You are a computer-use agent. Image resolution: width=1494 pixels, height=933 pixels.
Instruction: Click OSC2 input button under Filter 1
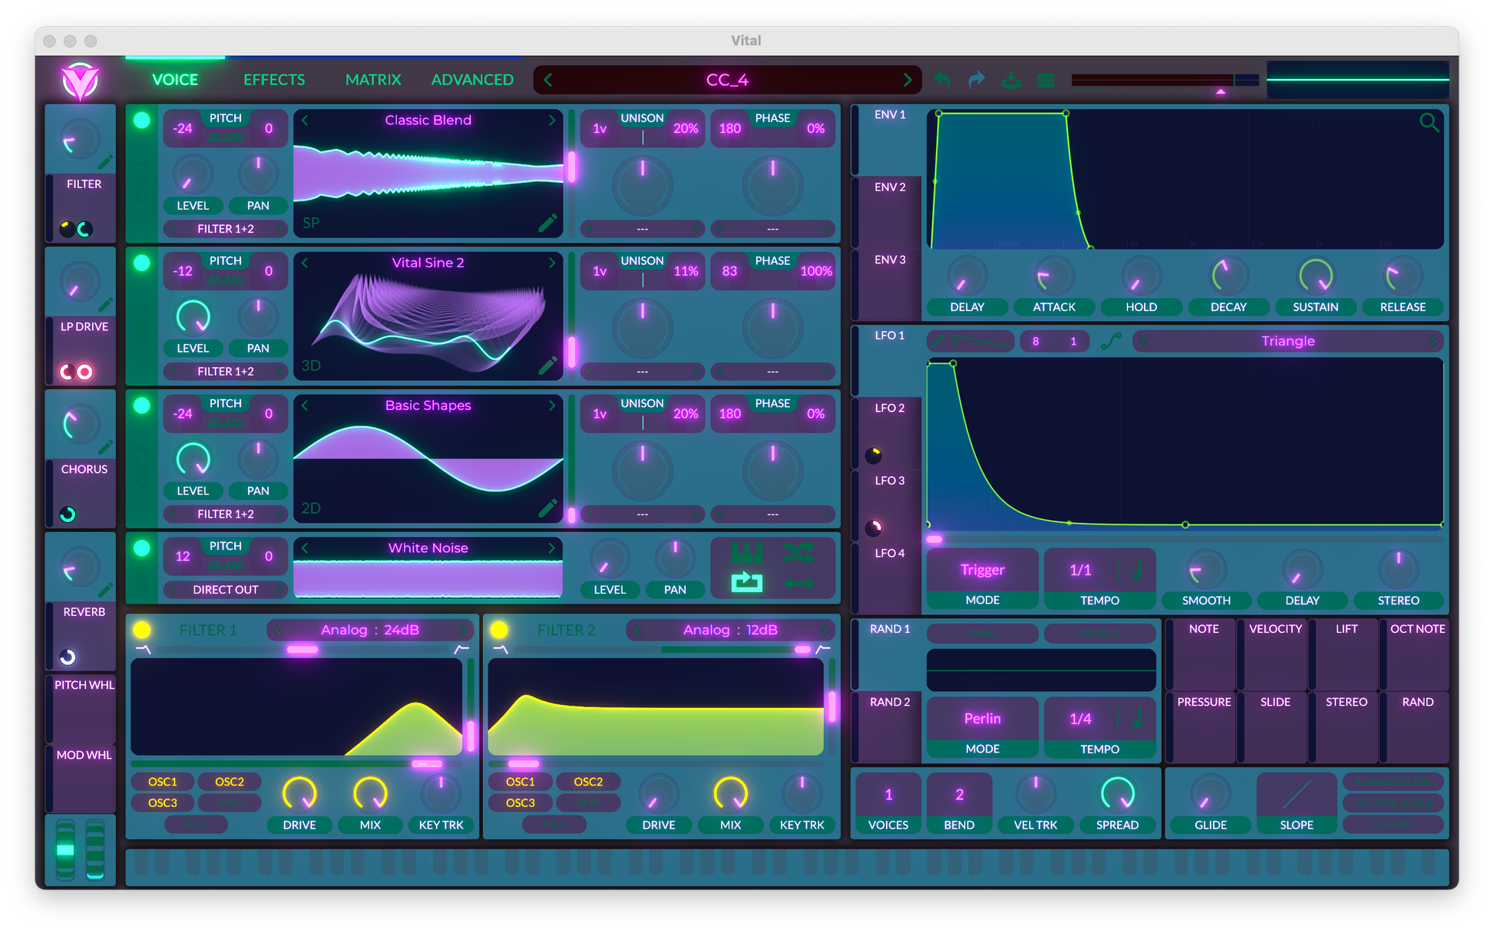click(229, 782)
